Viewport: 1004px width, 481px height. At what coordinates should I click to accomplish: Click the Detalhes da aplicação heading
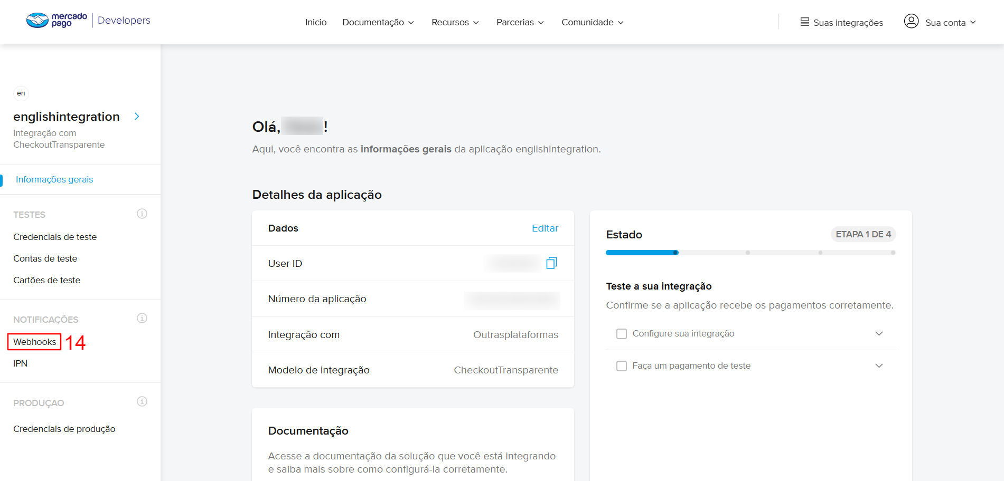pos(317,195)
